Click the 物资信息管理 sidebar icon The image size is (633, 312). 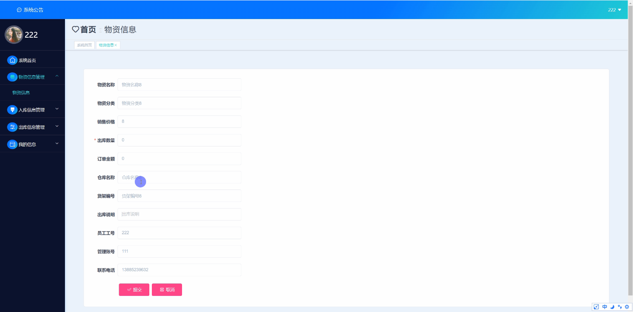(12, 77)
